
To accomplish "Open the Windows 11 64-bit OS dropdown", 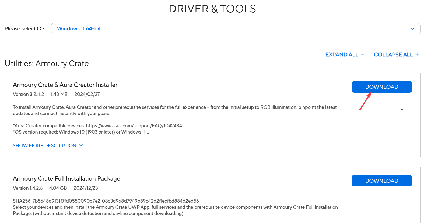I will coord(236,29).
